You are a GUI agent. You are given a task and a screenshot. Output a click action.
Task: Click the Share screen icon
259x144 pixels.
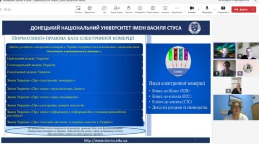click(223, 8)
